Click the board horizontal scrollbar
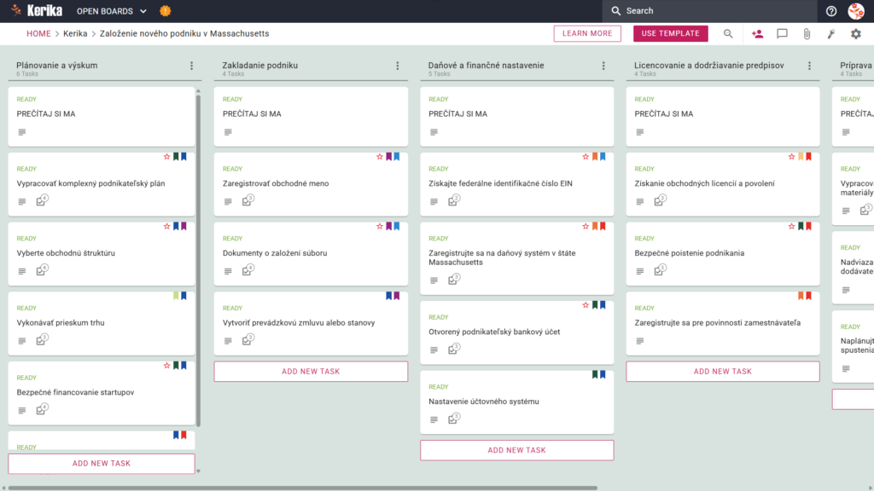Screen dimensions: 874x491 [303, 488]
